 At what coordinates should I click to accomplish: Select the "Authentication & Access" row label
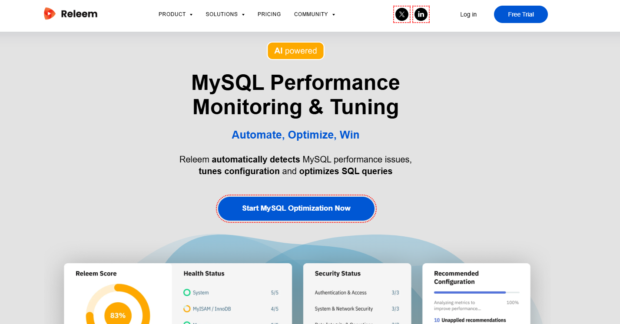[x=341, y=293]
